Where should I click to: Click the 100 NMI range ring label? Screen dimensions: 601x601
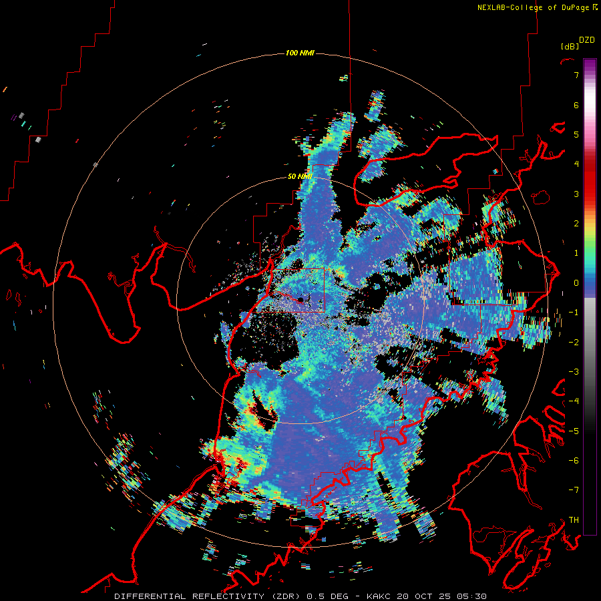[300, 53]
